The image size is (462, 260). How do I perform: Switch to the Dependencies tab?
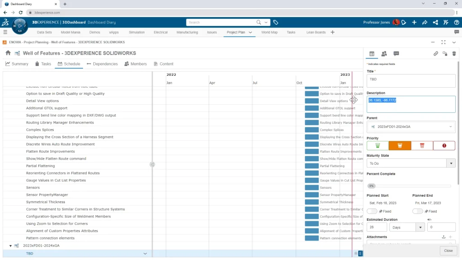(102, 64)
